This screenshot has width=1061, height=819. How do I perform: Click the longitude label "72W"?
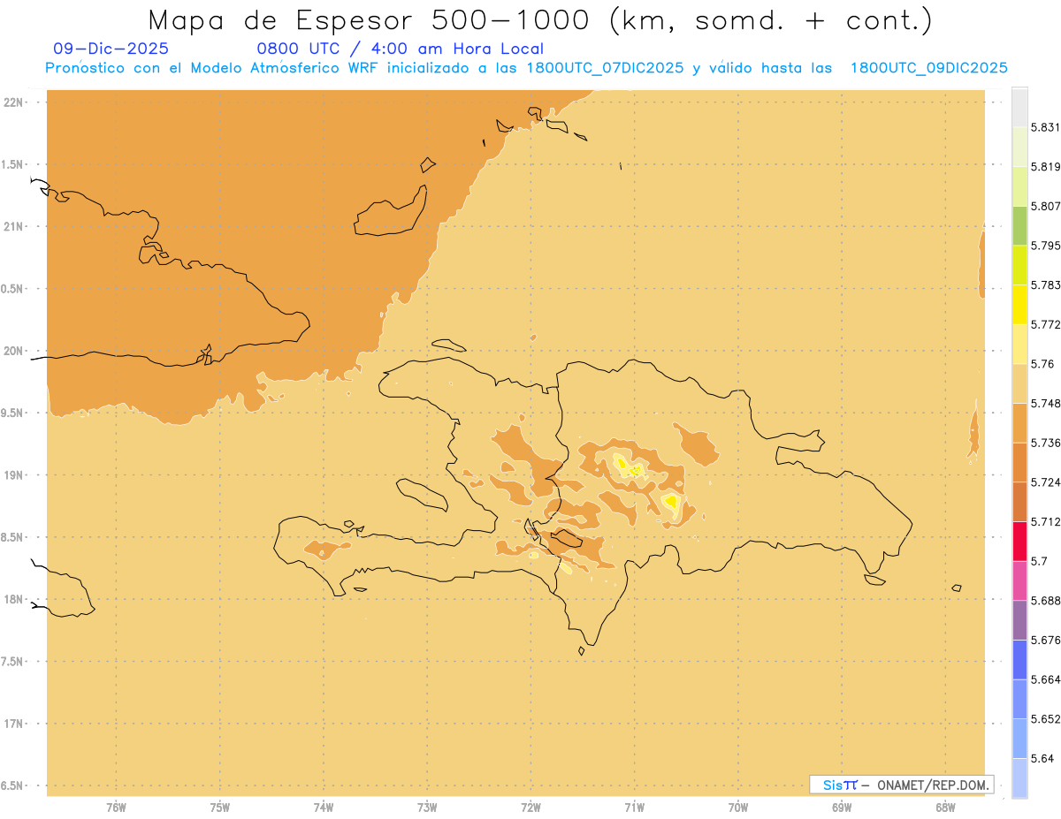[x=531, y=808]
